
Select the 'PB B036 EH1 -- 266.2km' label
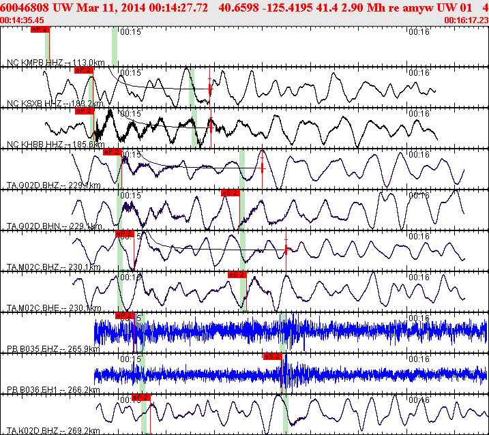53,390
